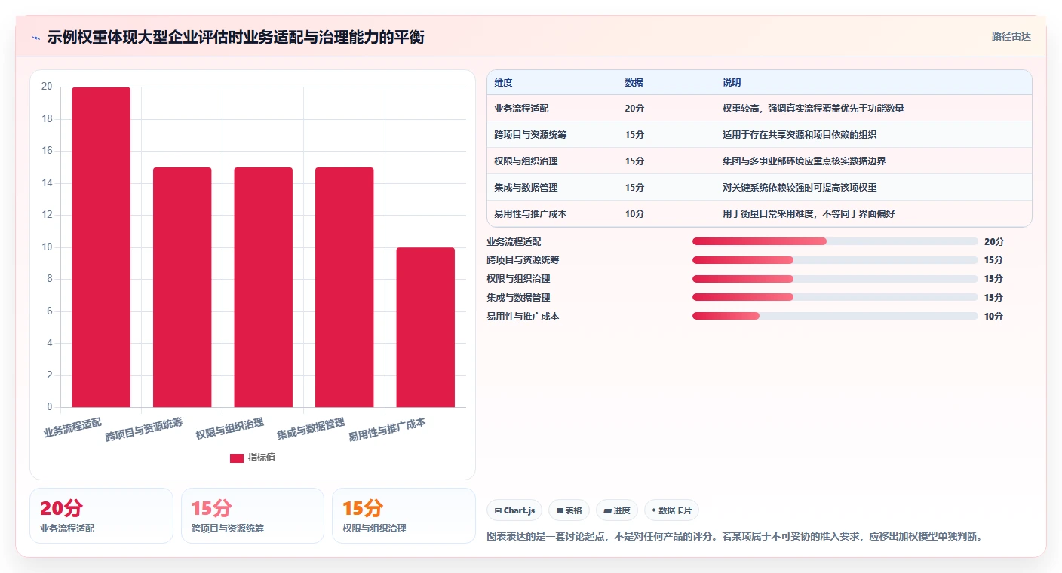Toggle the 指标值 legend item
Screen dimensions: 1062x573
tap(253, 458)
